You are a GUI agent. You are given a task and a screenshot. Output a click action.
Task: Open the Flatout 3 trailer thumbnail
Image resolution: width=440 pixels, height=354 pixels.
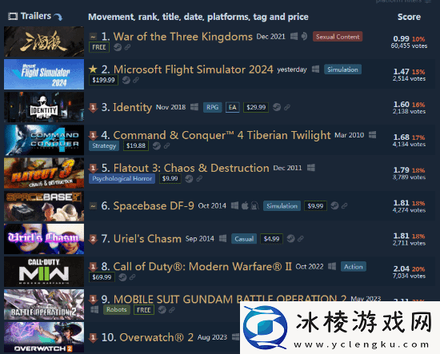pyautogui.click(x=44, y=173)
